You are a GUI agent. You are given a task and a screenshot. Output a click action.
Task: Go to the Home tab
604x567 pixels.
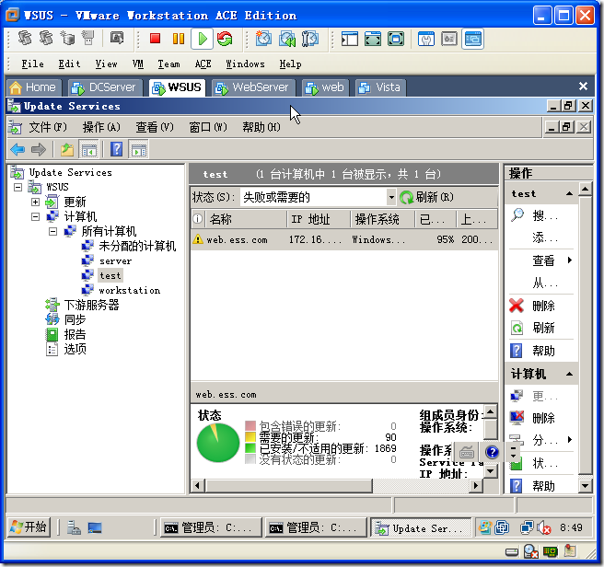coord(34,87)
